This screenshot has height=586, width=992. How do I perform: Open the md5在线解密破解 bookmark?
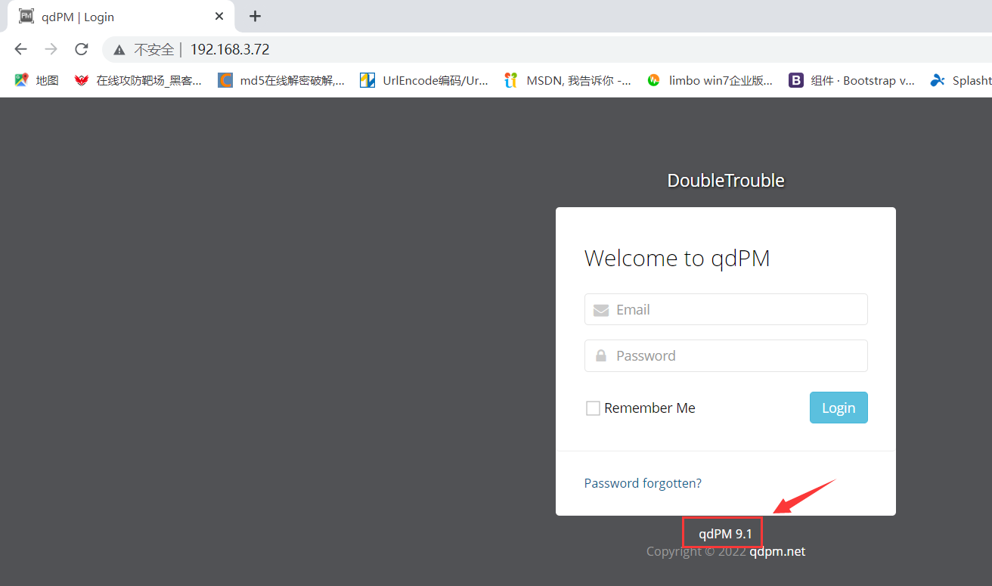[x=281, y=80]
